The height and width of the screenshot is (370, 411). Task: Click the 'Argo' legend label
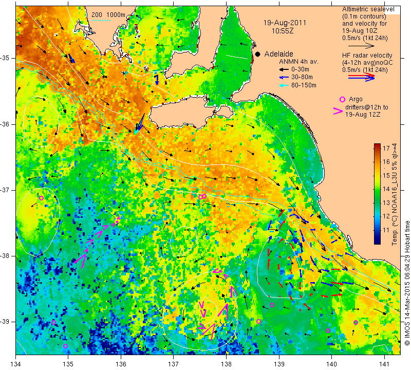click(x=356, y=99)
